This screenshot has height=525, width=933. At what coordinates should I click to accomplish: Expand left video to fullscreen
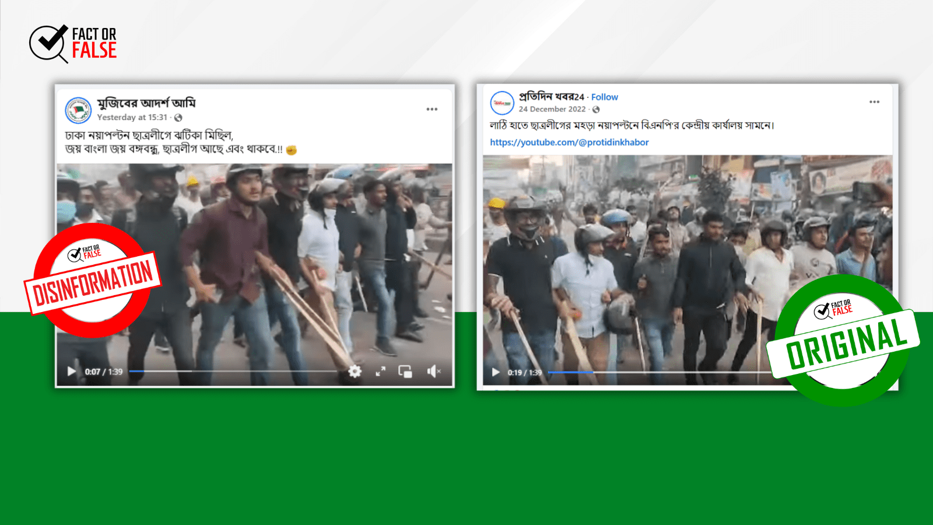click(x=380, y=372)
